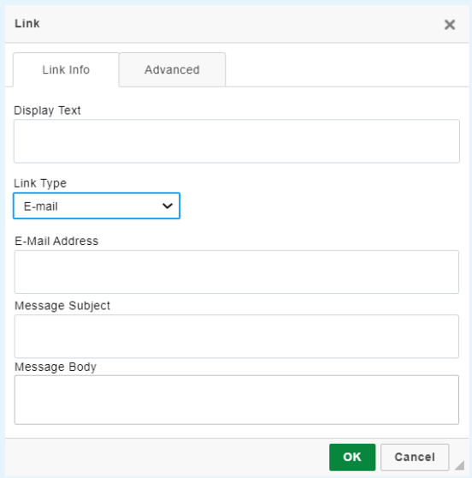Click inside the Message Body text area
Image resolution: width=472 pixels, height=478 pixels.
click(x=237, y=400)
